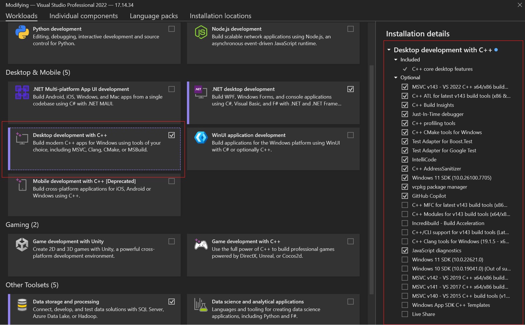525x325 pixels.
Task: Uncheck MSVC v143 - VS 2022 C++ build tools
Action: (x=405, y=87)
